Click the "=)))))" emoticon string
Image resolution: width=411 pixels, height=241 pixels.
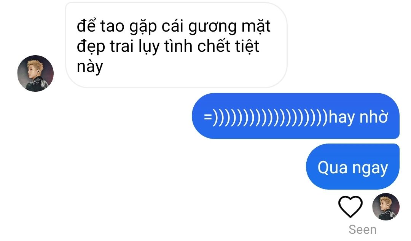point(266,117)
